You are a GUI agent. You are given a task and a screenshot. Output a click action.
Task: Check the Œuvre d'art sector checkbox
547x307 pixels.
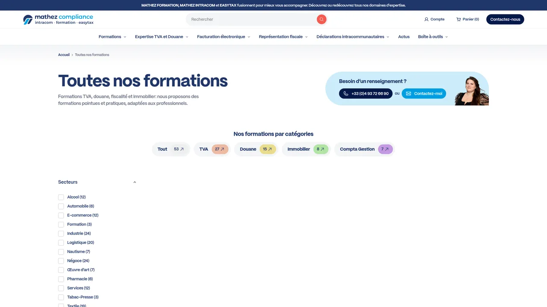pyautogui.click(x=61, y=270)
